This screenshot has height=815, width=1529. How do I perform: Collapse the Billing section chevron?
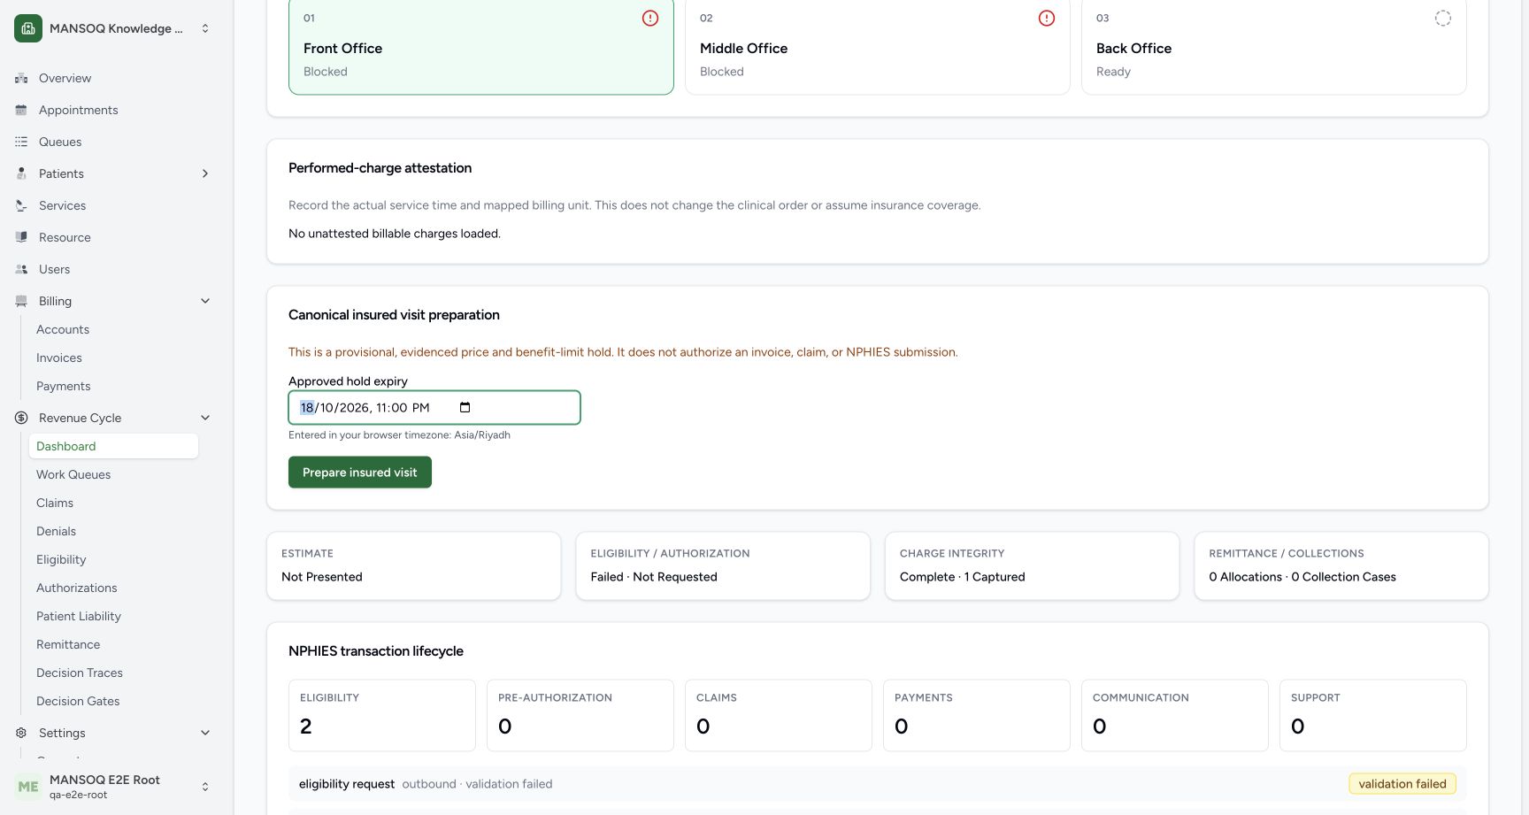pyautogui.click(x=205, y=301)
